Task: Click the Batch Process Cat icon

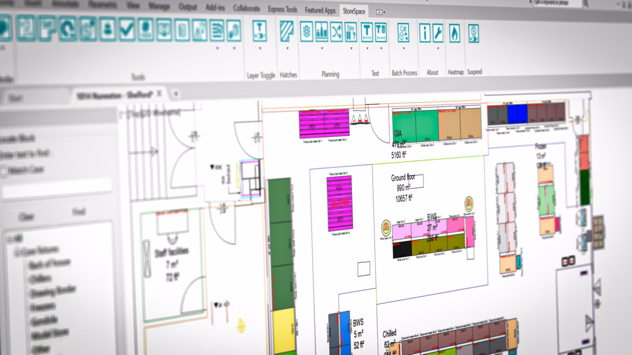Action: [403, 32]
